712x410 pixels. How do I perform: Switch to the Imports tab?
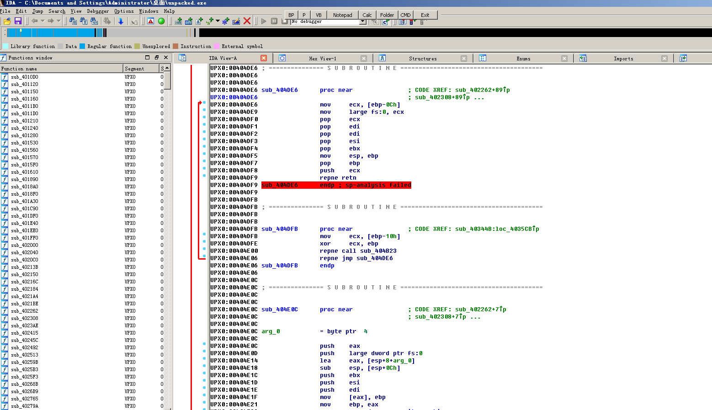623,59
